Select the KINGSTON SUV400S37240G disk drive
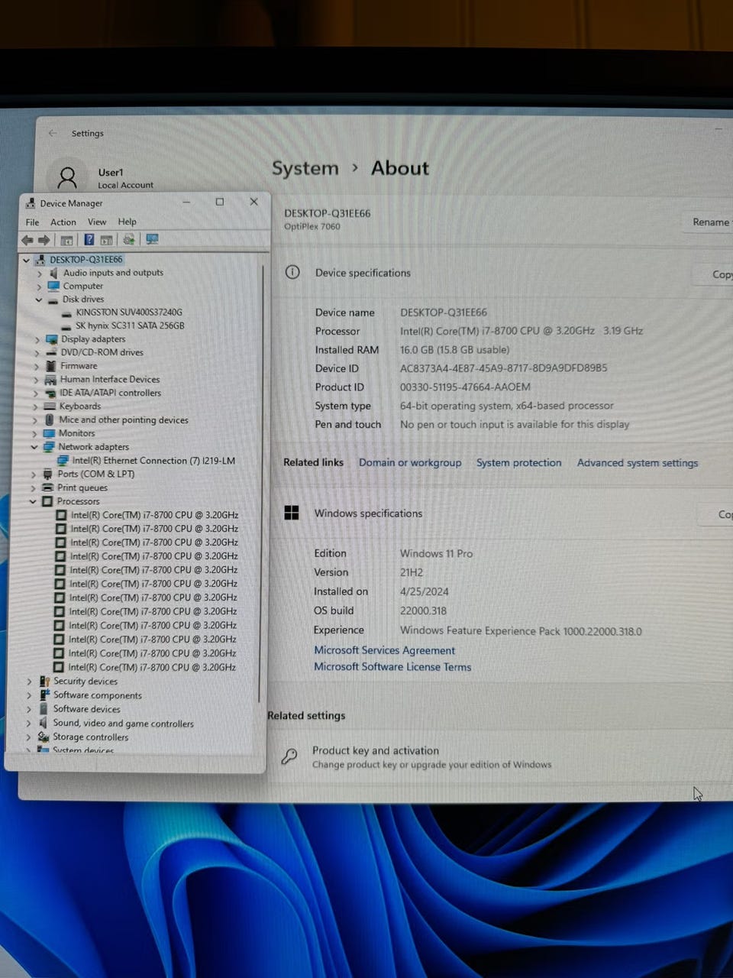This screenshot has height=978, width=733. 129,313
